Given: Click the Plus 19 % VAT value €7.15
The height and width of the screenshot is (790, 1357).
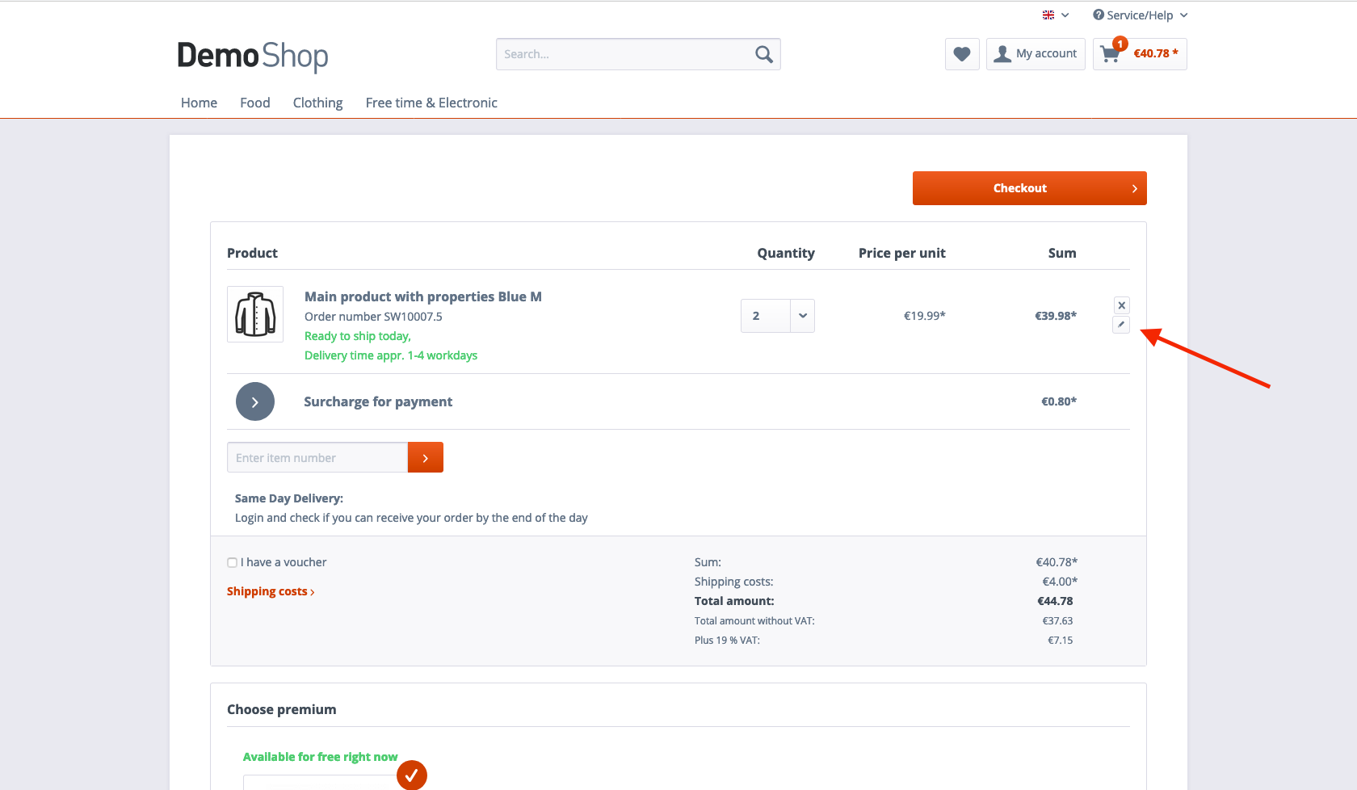Looking at the screenshot, I should click(x=1061, y=640).
